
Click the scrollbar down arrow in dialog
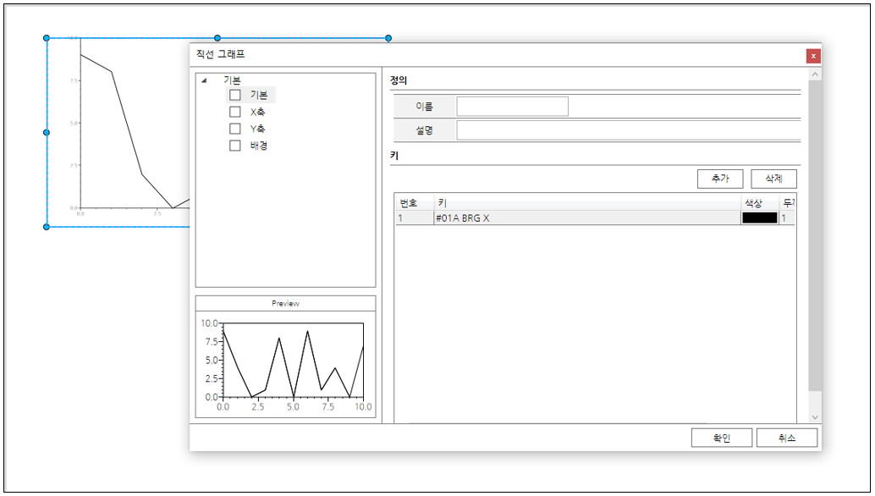click(x=815, y=416)
